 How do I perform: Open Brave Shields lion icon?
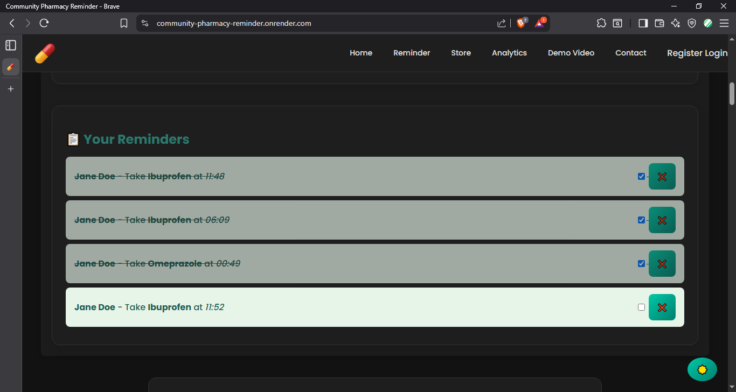521,23
